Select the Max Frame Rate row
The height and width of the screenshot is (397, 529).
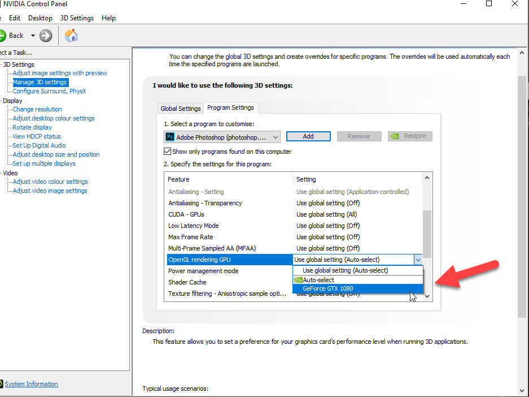coord(294,237)
